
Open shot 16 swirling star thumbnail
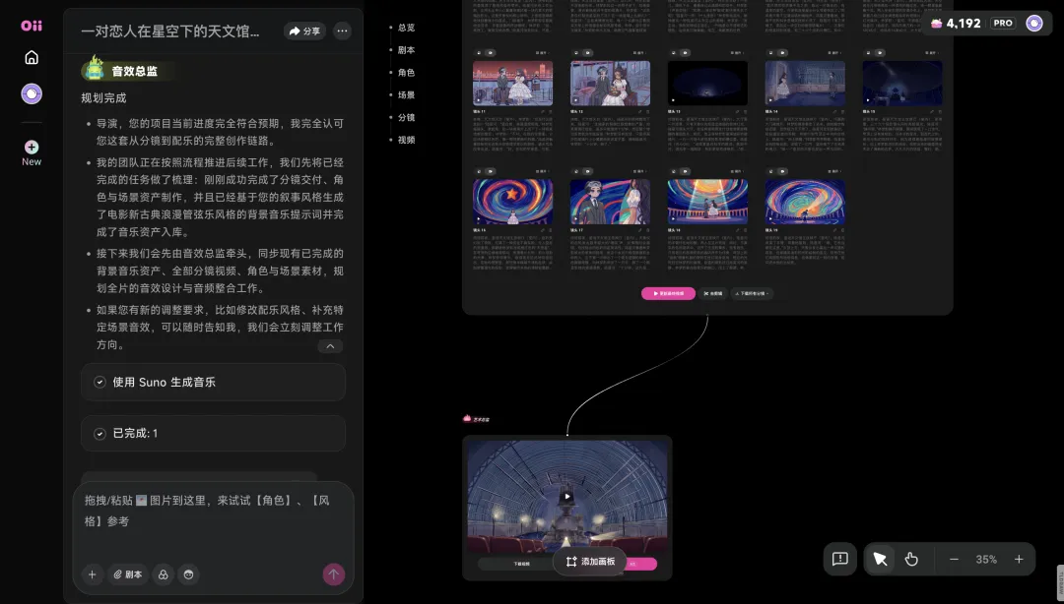[512, 202]
